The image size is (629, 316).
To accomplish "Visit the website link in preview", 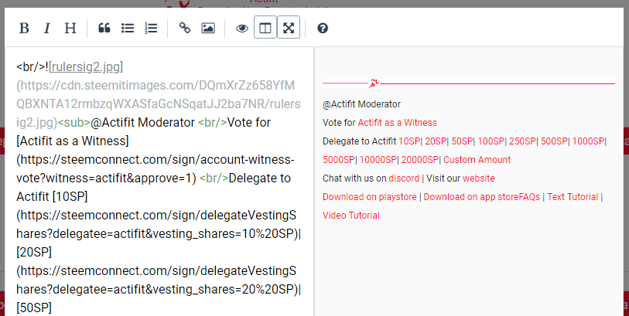I will (479, 178).
